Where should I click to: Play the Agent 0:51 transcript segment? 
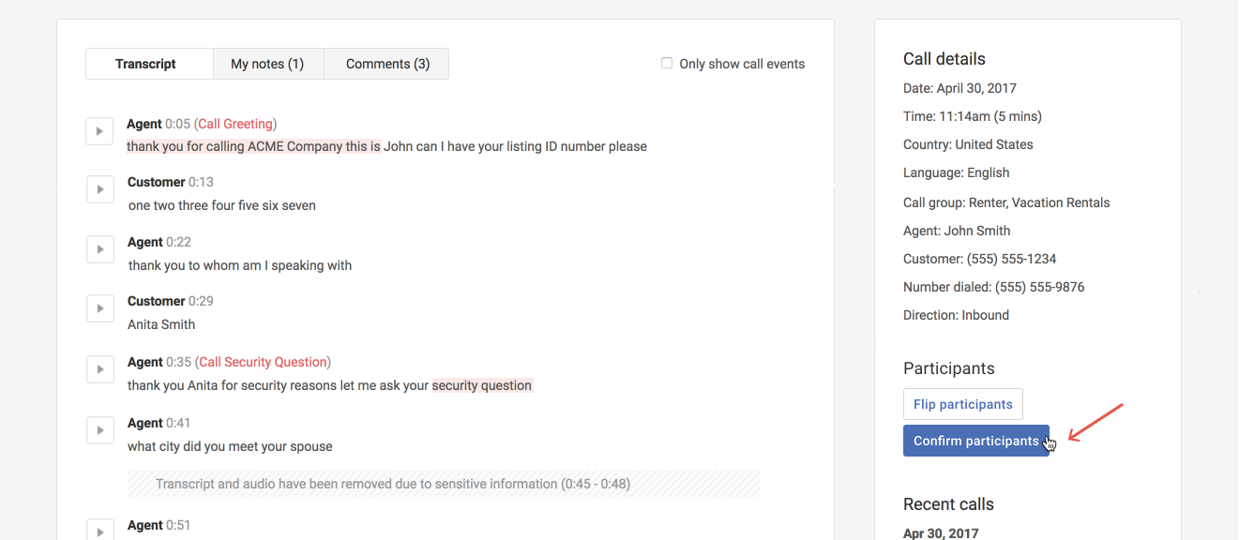[99, 530]
